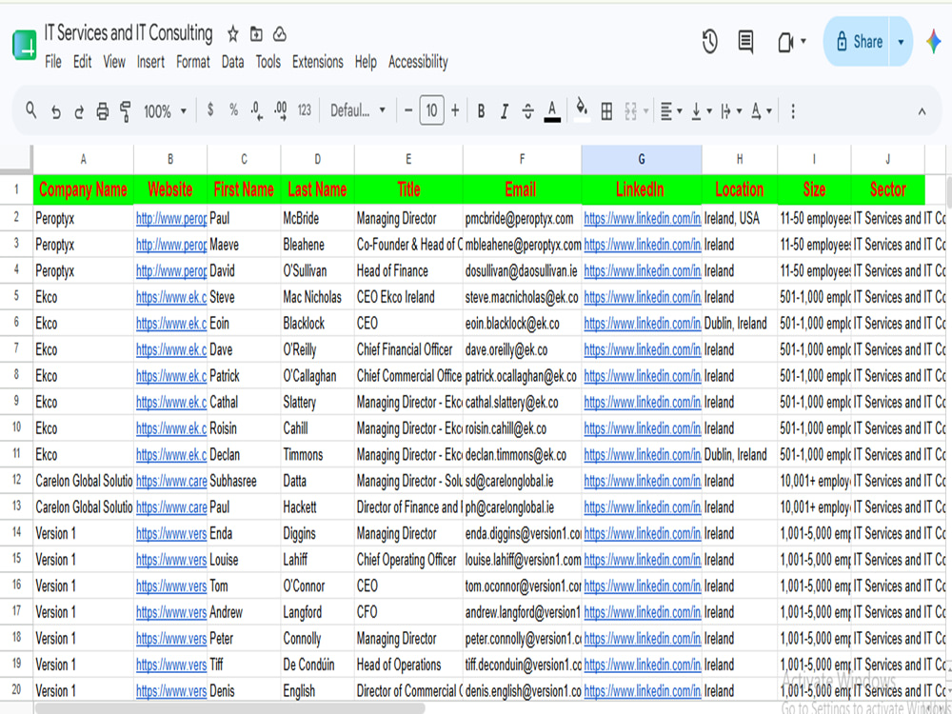The width and height of the screenshot is (952, 714).
Task: Toggle bold formatting
Action: click(x=481, y=111)
